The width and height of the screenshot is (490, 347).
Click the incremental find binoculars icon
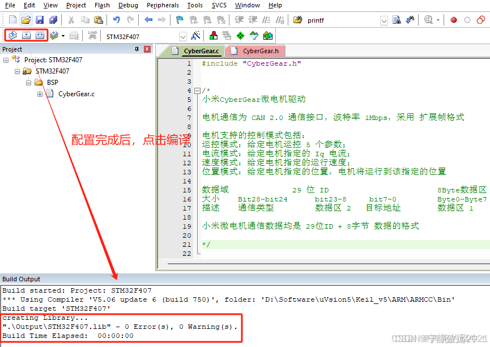(x=410, y=20)
